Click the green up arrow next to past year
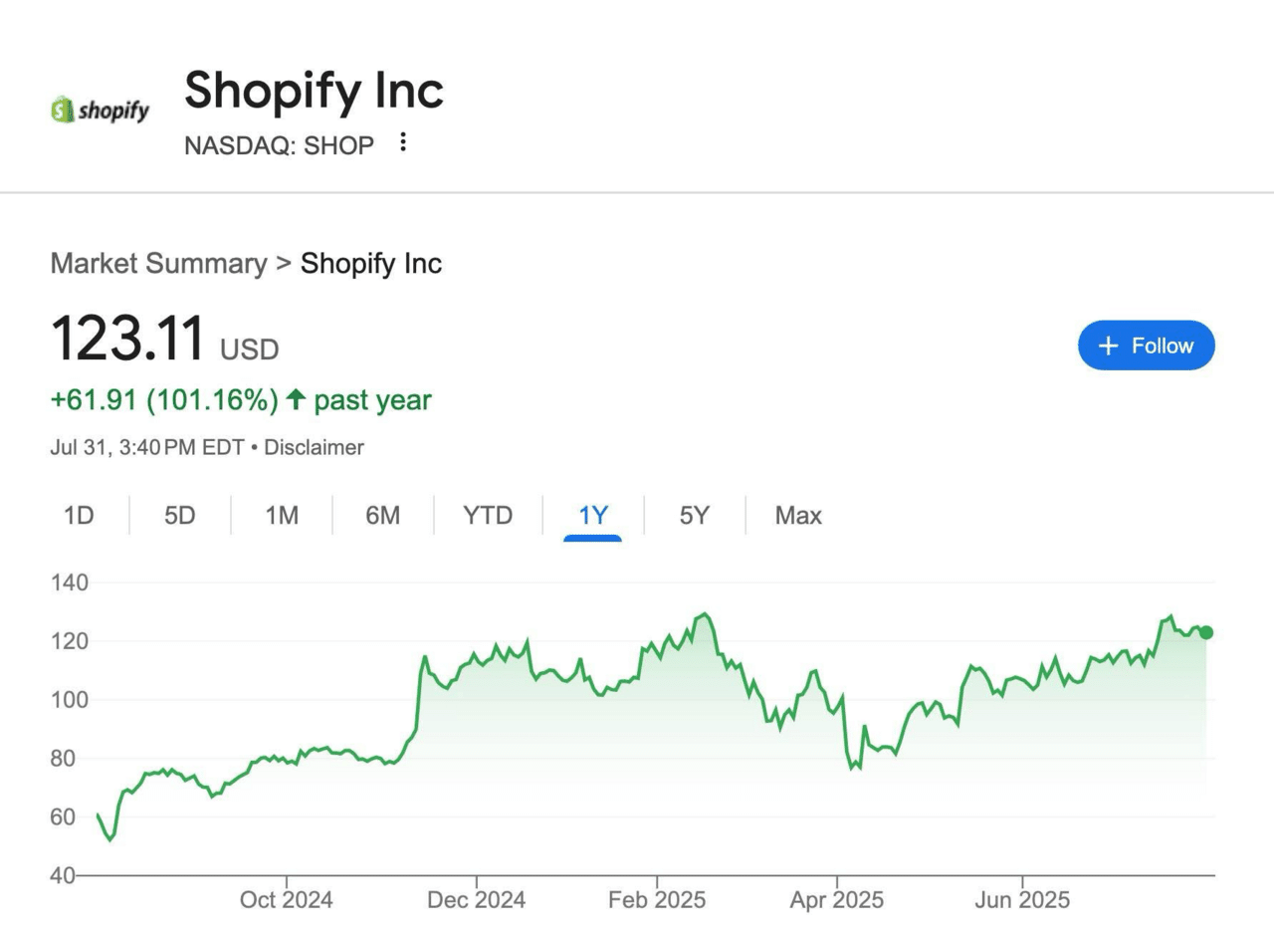The image size is (1274, 925). click(x=296, y=400)
